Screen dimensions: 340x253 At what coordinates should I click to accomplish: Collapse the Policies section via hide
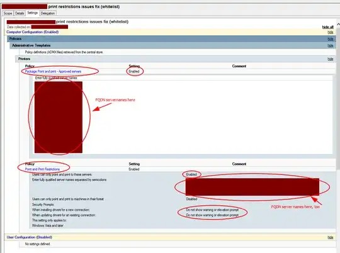331,39
